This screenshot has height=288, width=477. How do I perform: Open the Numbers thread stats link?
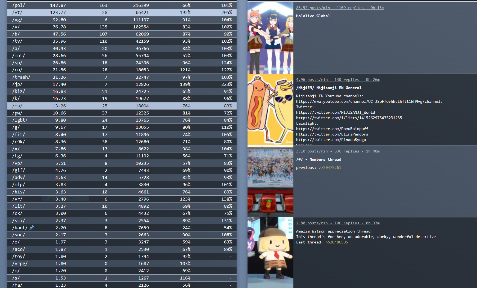point(338,151)
